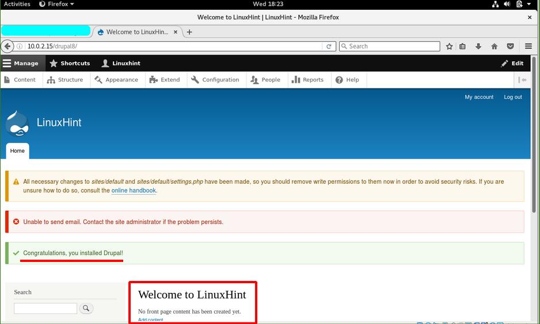Reload the page with the refresh icon
Screen dimensions: 540x324
(x=329, y=46)
